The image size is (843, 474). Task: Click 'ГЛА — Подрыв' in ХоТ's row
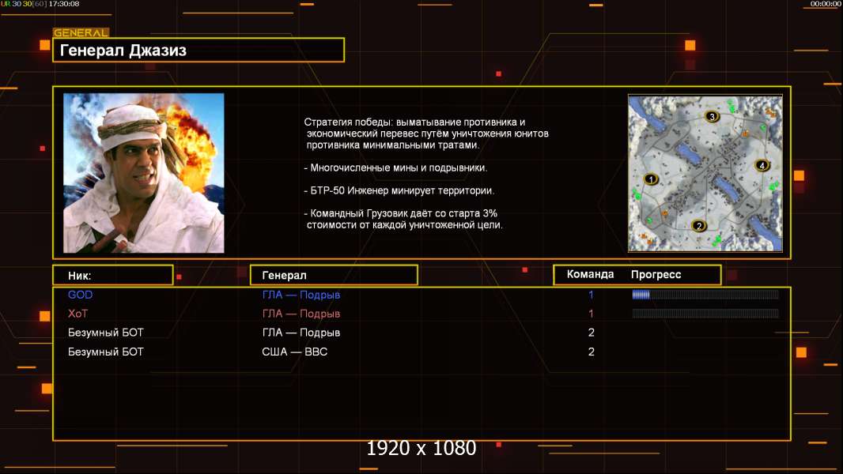click(x=301, y=314)
